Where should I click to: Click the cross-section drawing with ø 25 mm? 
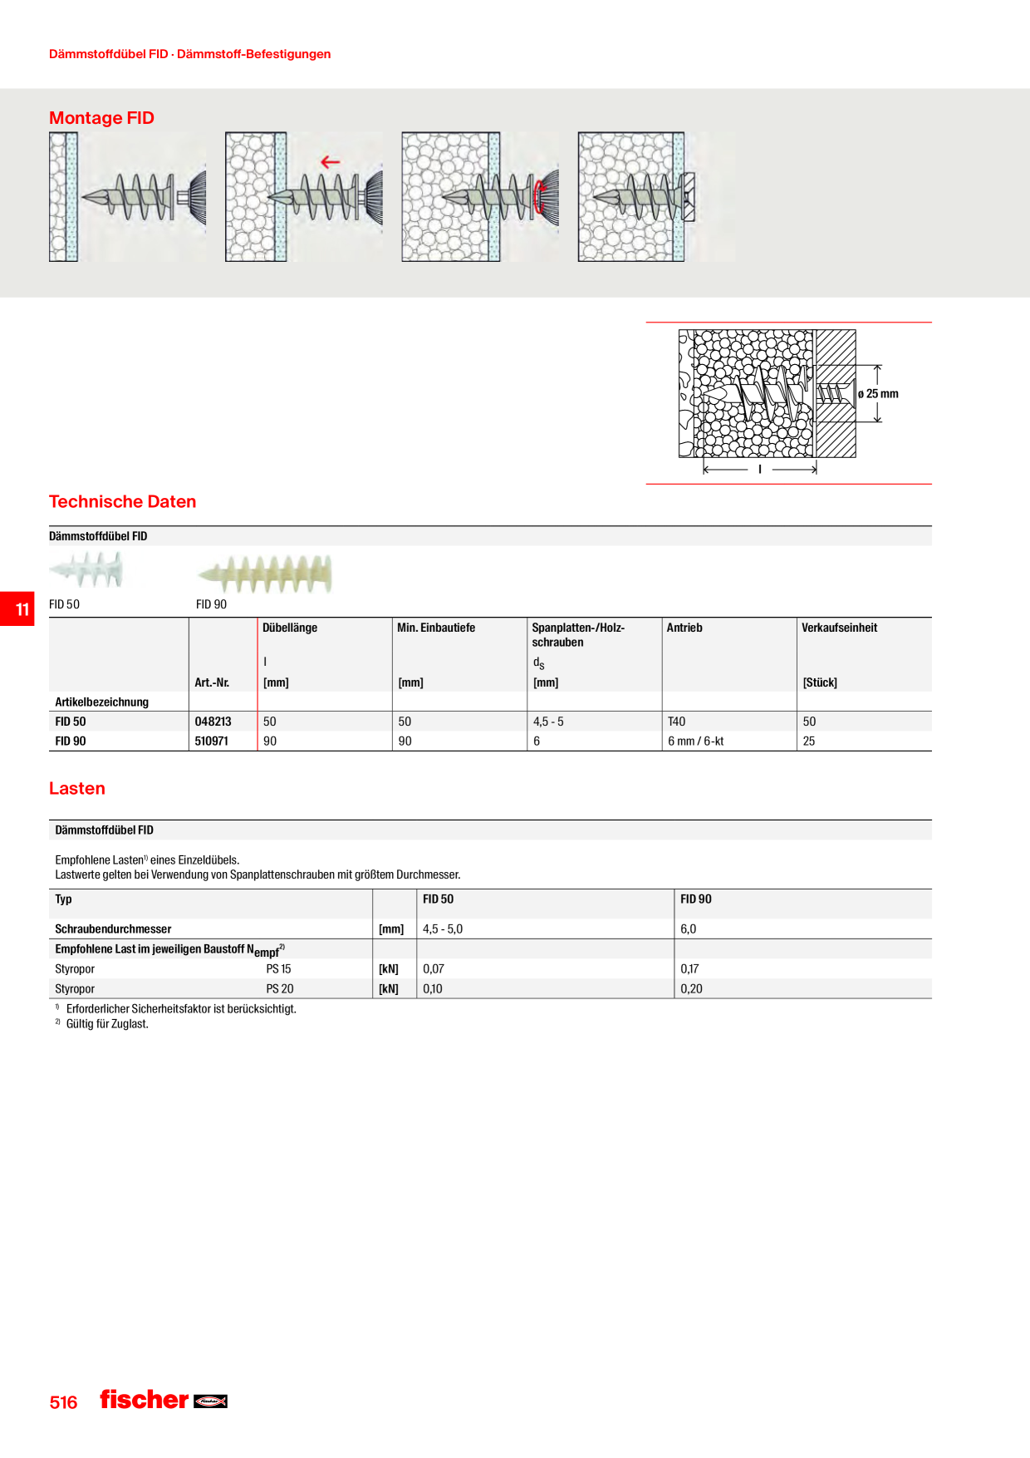click(x=787, y=402)
